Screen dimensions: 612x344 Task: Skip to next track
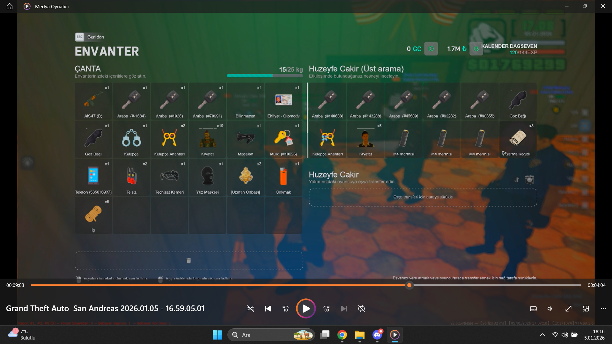pos(344,309)
